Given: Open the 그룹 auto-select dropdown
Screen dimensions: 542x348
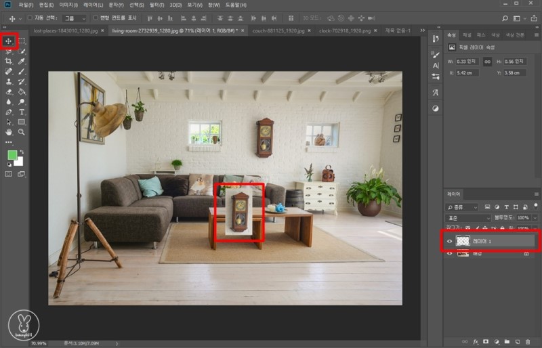Looking at the screenshot, I should click(x=74, y=18).
